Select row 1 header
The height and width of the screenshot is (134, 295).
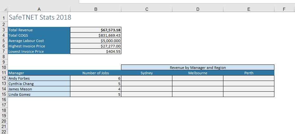[4, 17]
